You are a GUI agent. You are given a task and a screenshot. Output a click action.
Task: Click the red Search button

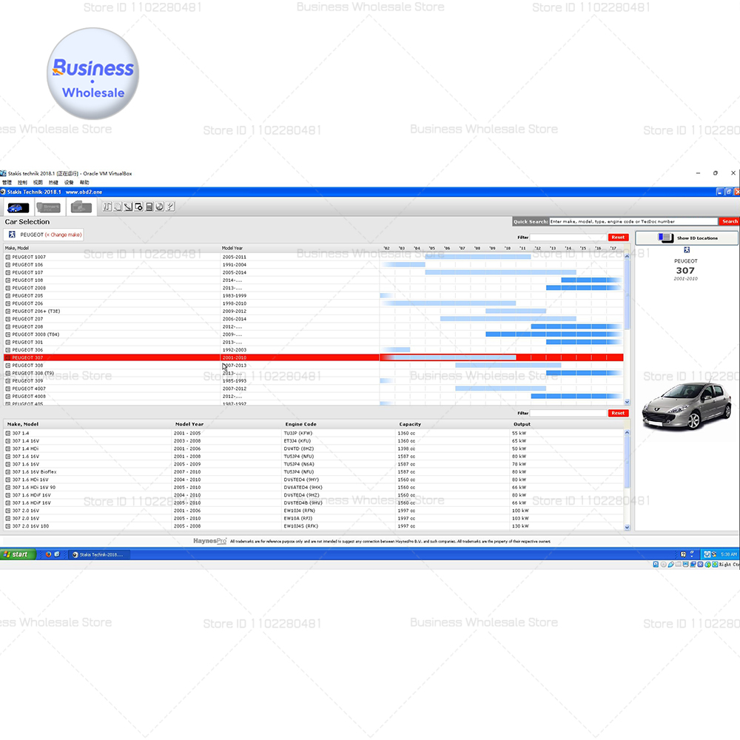(x=729, y=221)
